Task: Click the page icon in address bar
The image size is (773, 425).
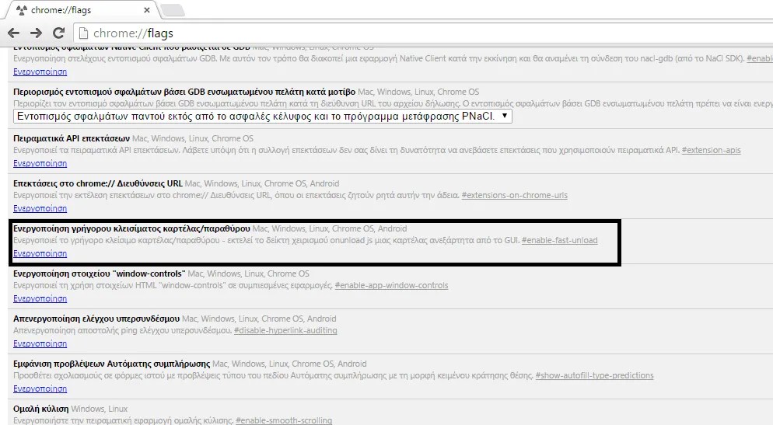Action: click(84, 33)
